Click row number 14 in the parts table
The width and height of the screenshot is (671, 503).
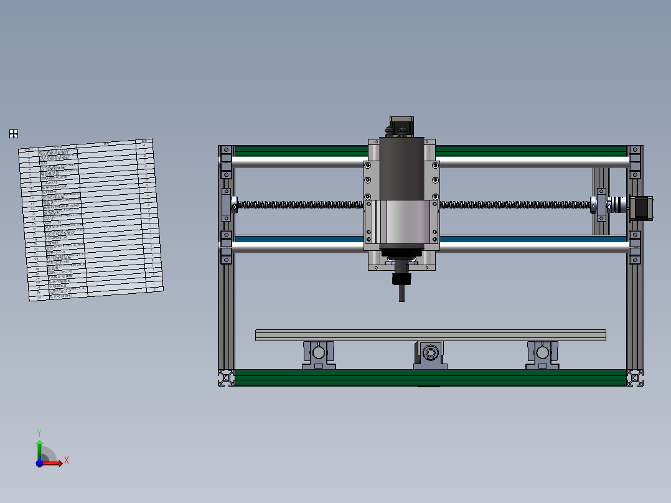pos(34,219)
